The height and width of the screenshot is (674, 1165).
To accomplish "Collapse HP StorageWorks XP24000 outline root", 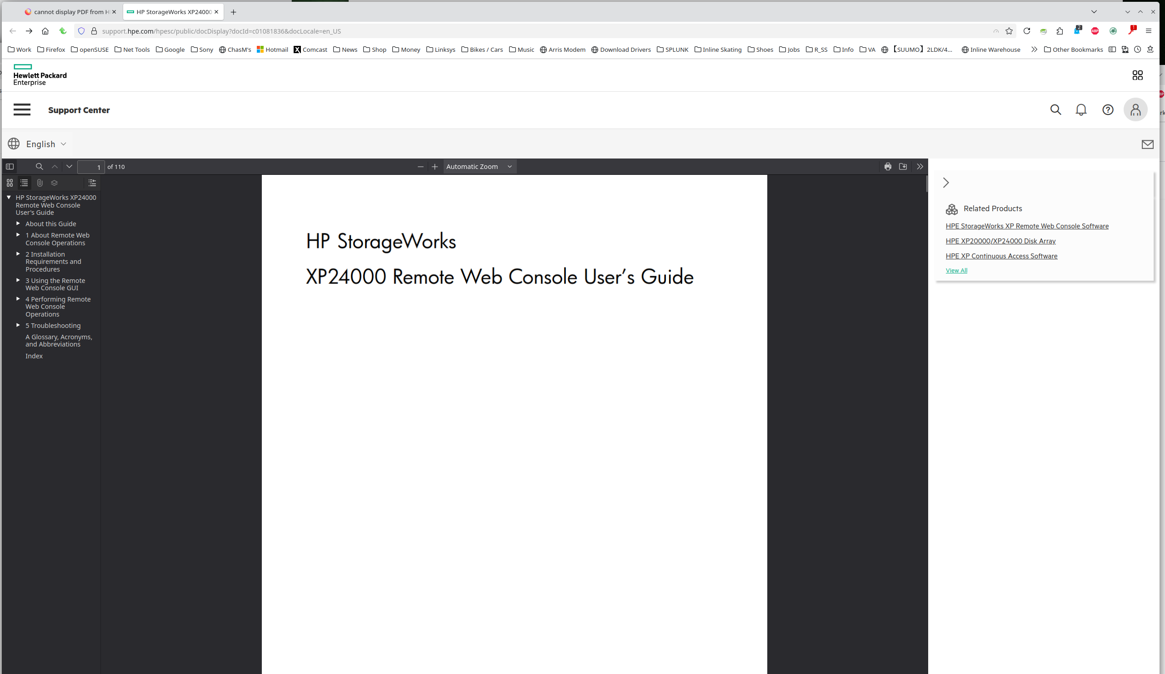I will tap(9, 197).
